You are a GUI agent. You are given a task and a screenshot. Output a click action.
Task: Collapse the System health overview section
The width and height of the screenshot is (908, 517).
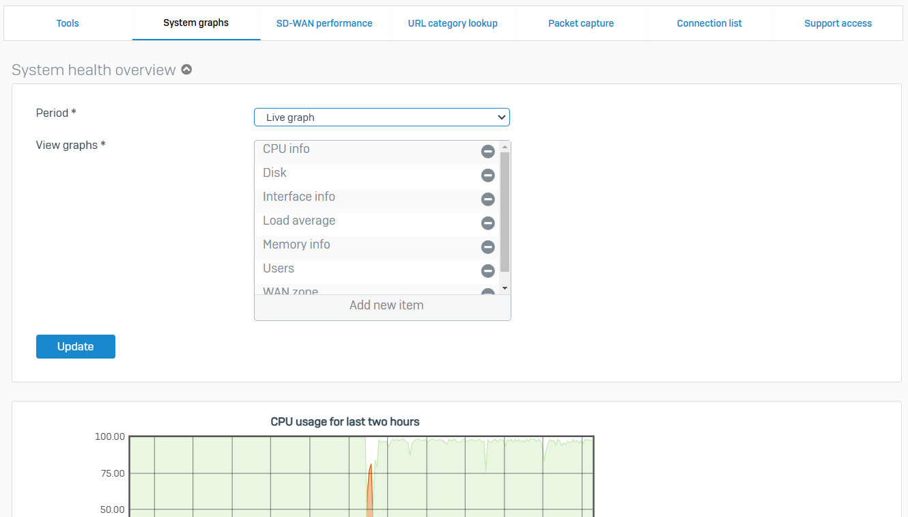[186, 70]
